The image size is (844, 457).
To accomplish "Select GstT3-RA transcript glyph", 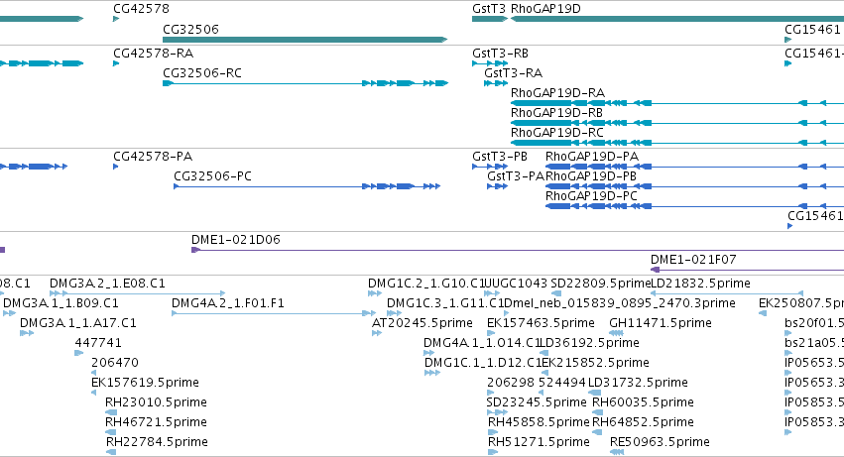I will pos(496,83).
